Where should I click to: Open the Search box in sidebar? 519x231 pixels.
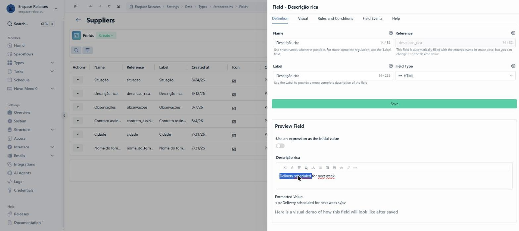point(31,24)
